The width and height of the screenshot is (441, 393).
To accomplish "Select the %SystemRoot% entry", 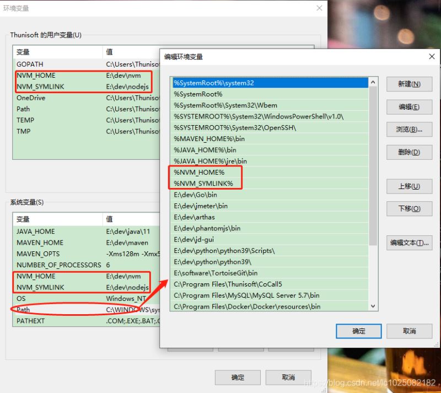I will click(270, 94).
